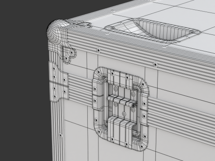Select the recessed side handle assembly

pos(120,109)
